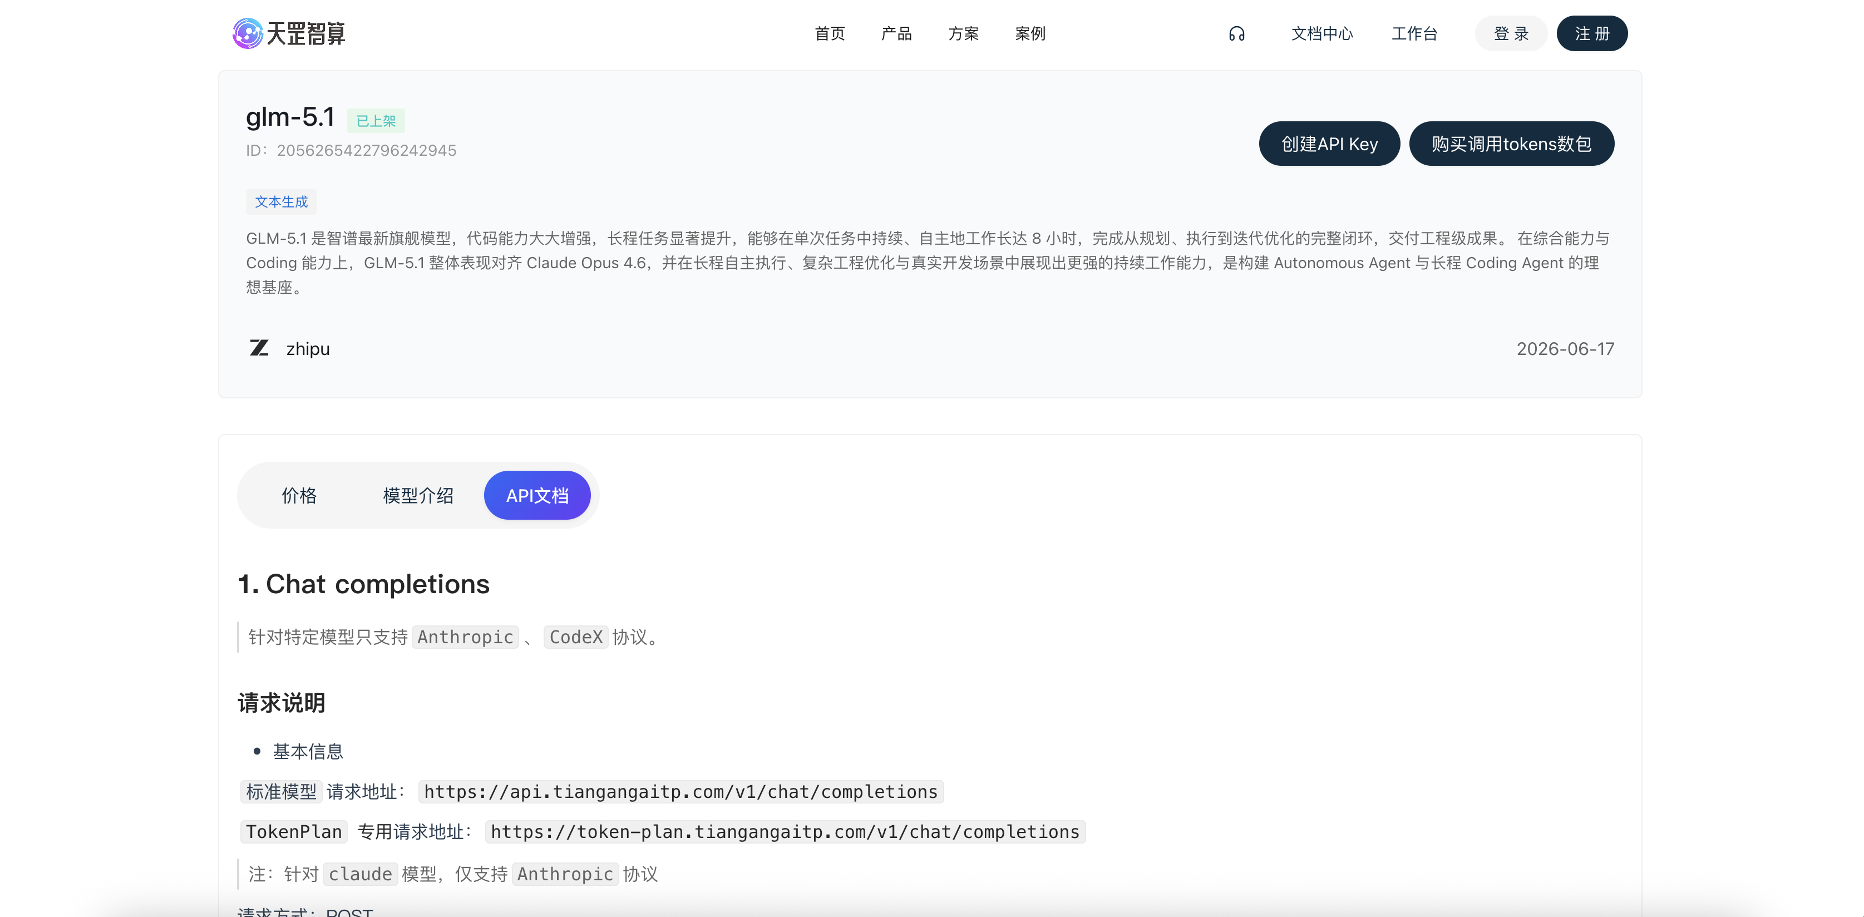Select the API文档 tab
1864x917 pixels.
click(537, 496)
